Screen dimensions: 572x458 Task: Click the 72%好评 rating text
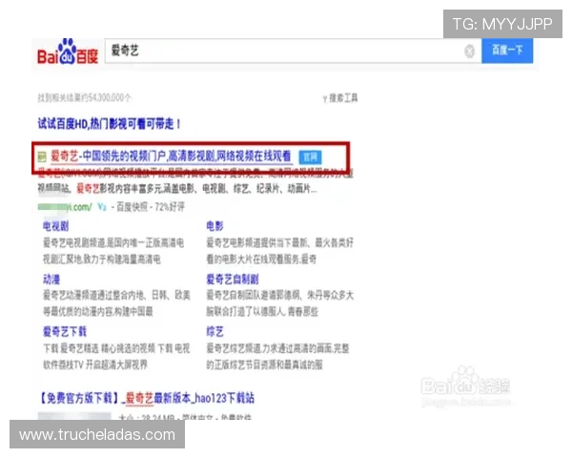(170, 207)
